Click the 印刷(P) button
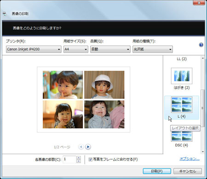 pos(157,171)
